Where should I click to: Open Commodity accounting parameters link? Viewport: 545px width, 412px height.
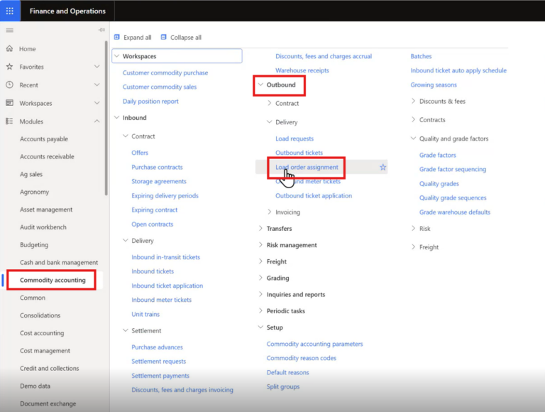tap(314, 345)
